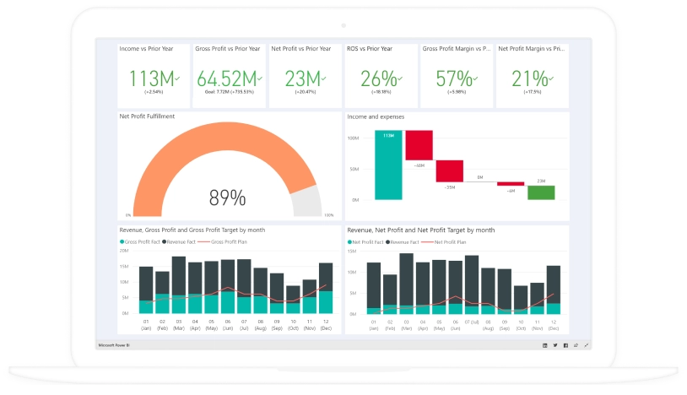
Task: Click the checkmark icon beside 26%
Action: tap(400, 77)
